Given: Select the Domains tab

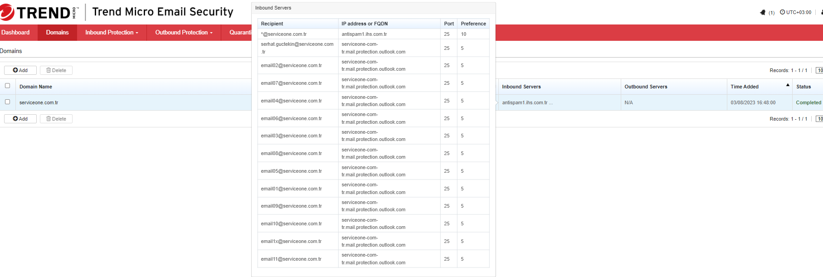Looking at the screenshot, I should (x=57, y=33).
